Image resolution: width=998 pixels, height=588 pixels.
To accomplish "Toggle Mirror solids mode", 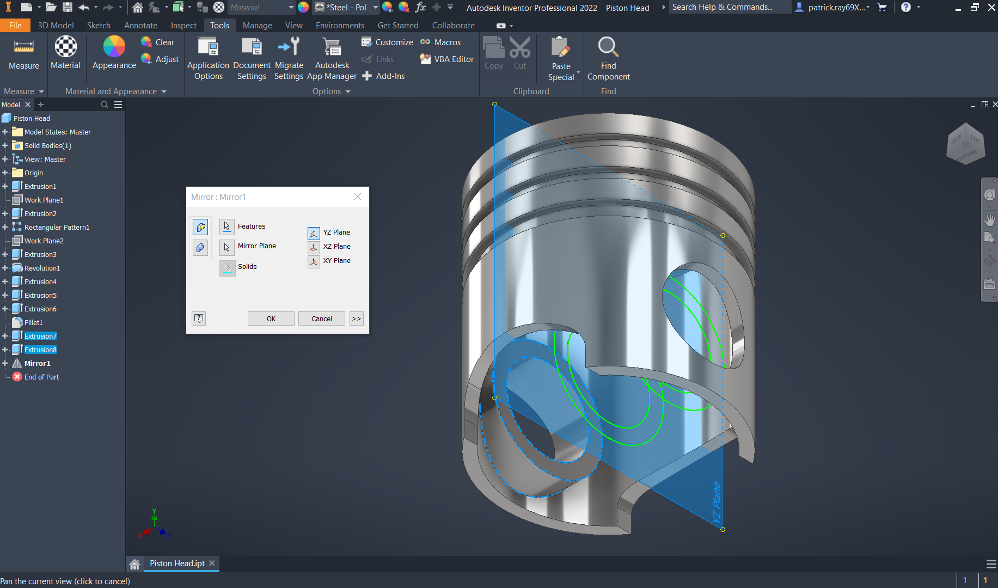I will [x=200, y=248].
